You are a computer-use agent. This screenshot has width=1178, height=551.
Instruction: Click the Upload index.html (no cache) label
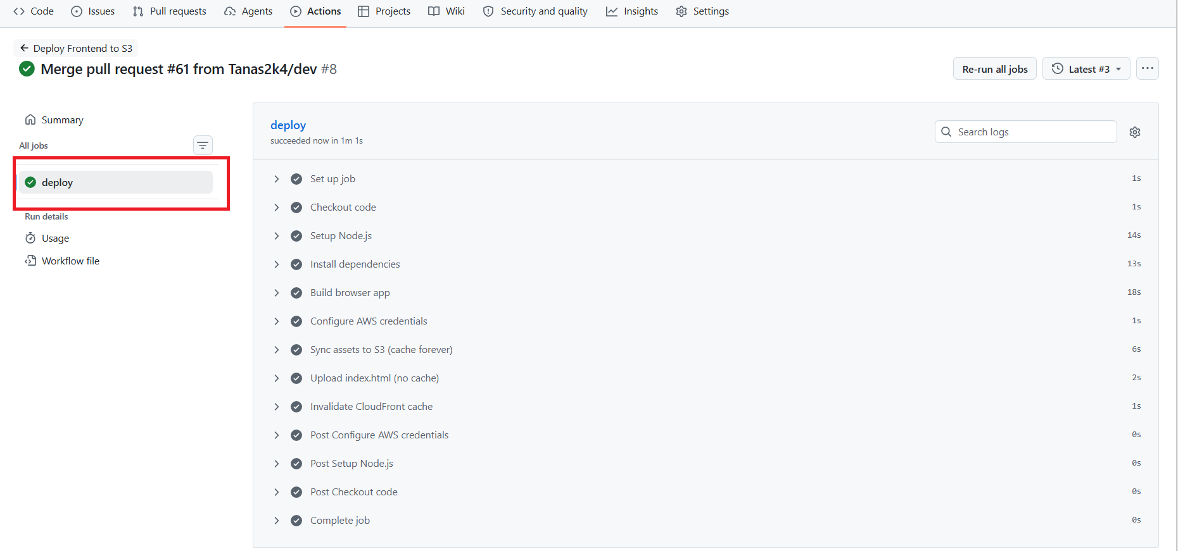coord(374,378)
